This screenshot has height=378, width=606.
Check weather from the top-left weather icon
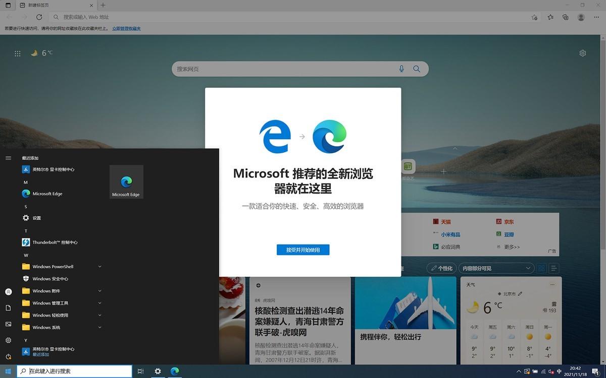coord(34,52)
